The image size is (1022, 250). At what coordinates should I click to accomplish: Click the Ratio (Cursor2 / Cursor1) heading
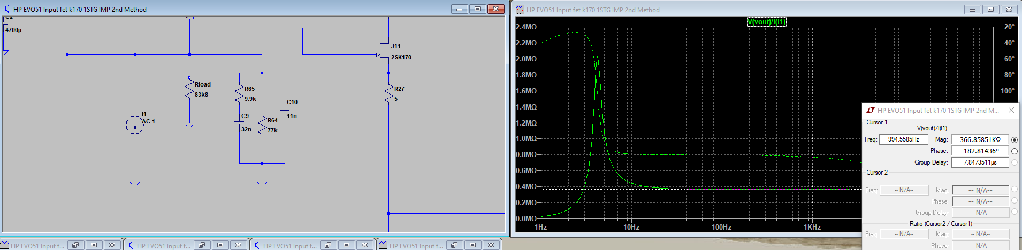pyautogui.click(x=941, y=224)
